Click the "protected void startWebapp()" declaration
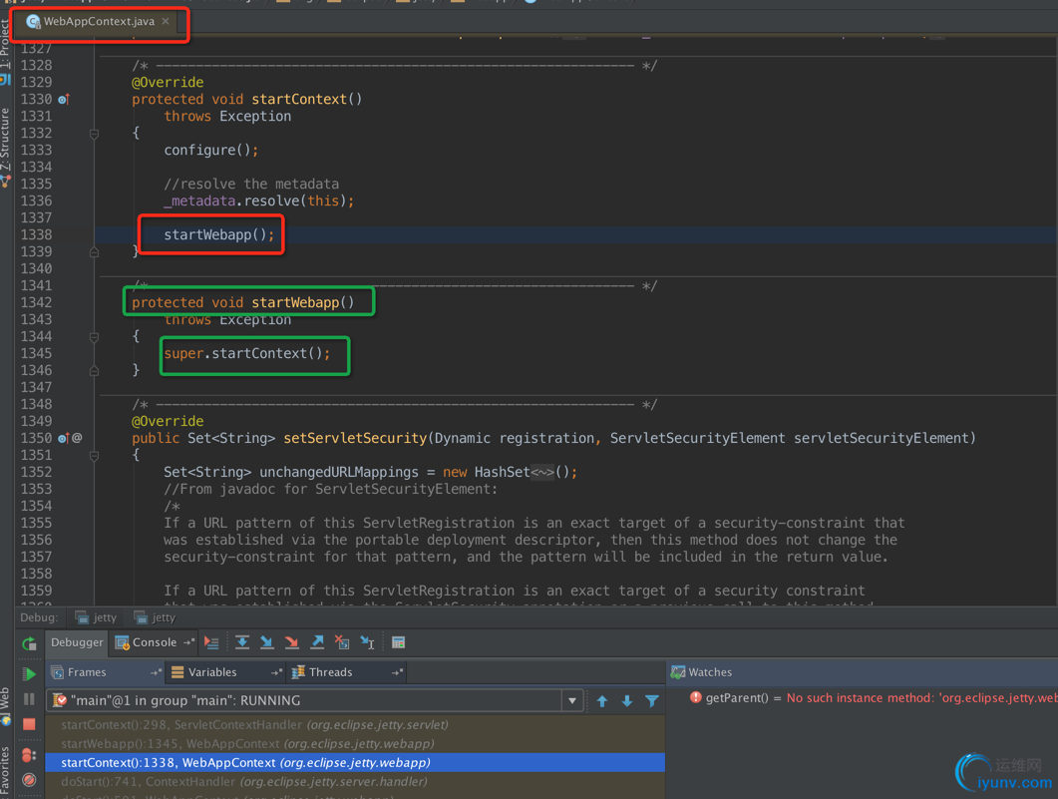1058x799 pixels. click(243, 302)
